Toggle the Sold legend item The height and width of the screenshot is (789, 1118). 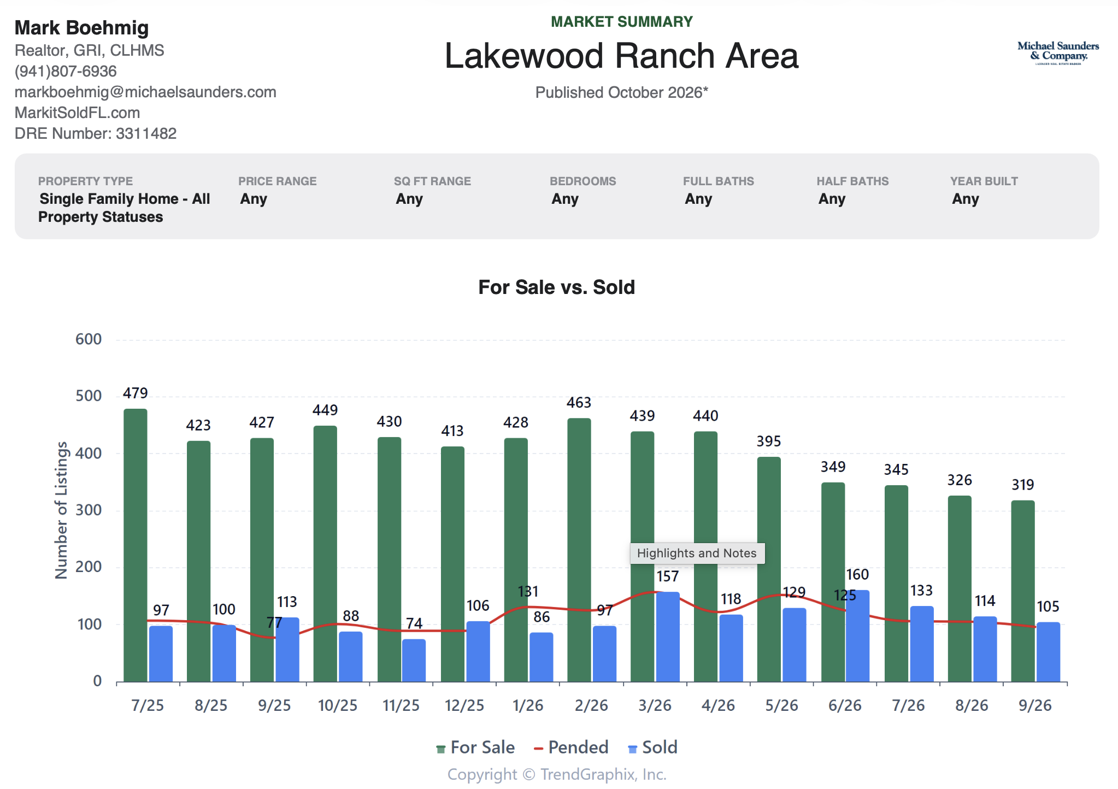point(653,747)
